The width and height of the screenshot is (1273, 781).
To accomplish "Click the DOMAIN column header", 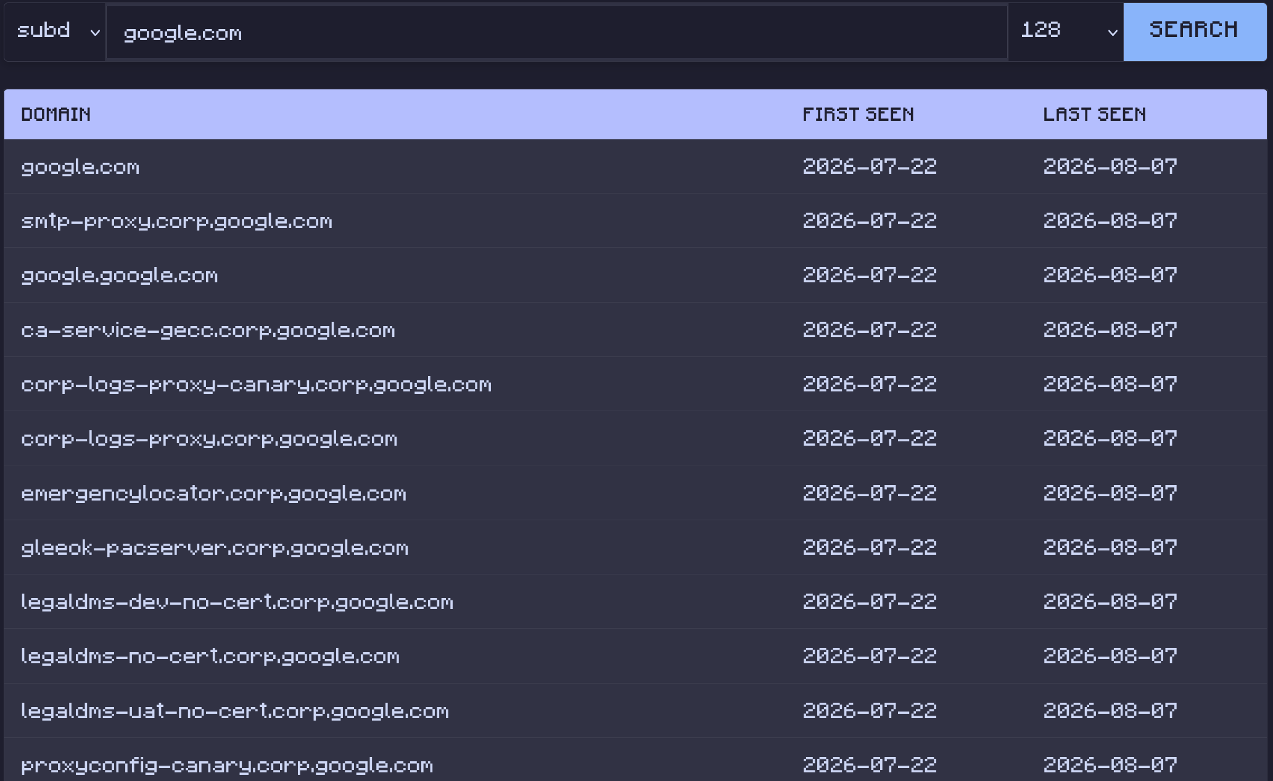I will 56,115.
